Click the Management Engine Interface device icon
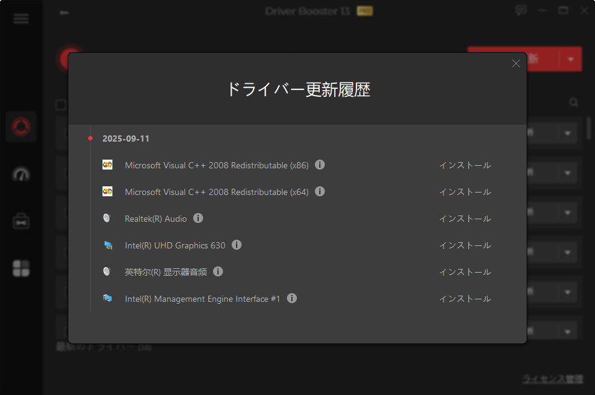This screenshot has width=595, height=395. [107, 298]
